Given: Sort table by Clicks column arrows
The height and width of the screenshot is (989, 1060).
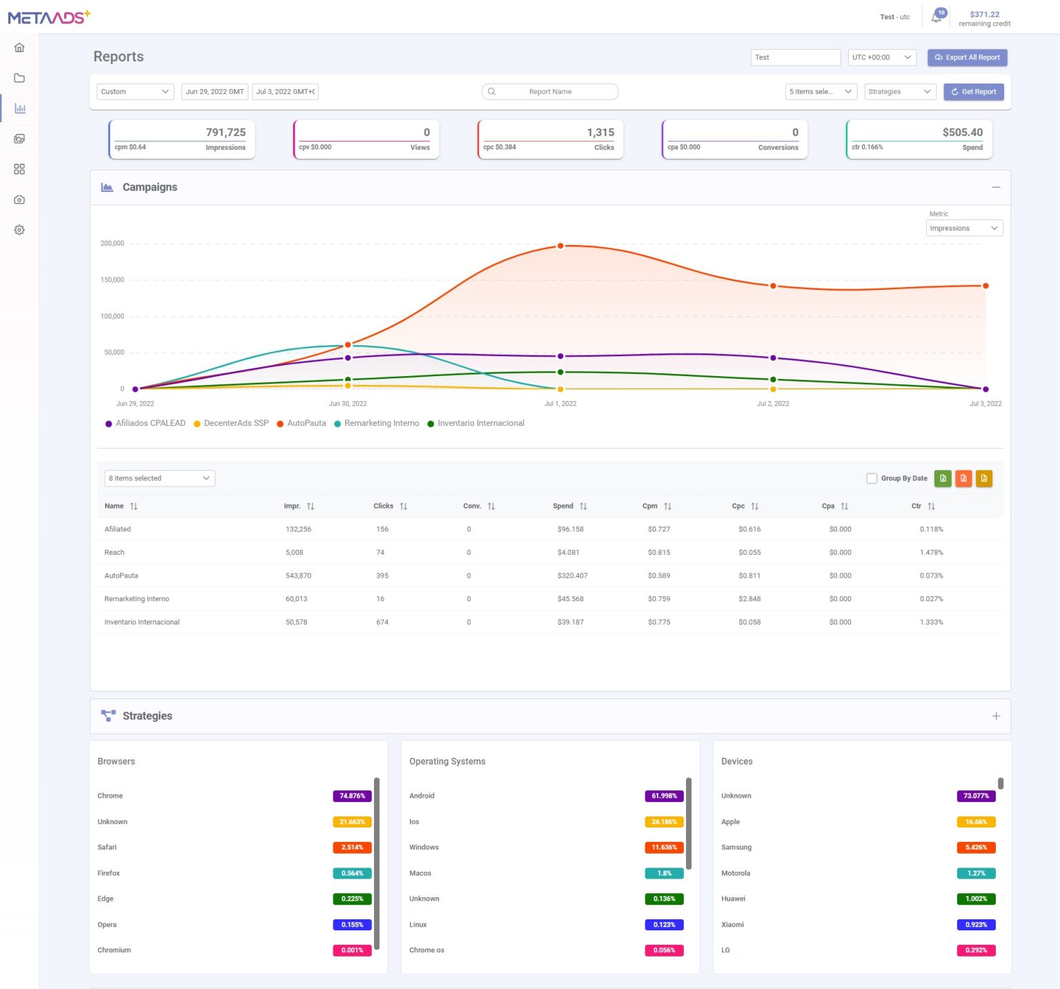Looking at the screenshot, I should (404, 507).
